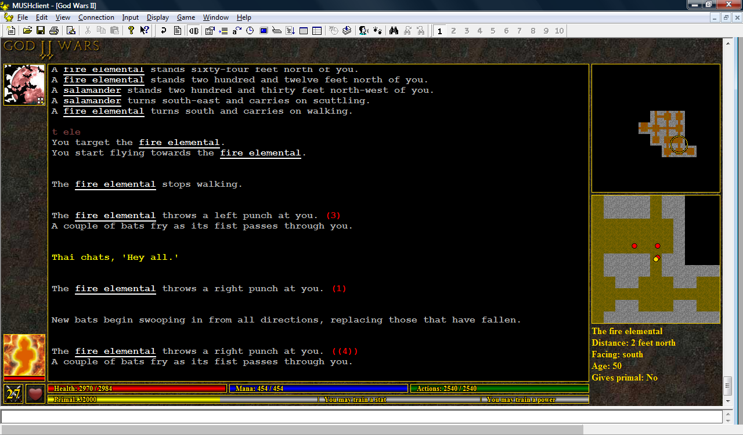Activate context help arrow-question icon
The width and height of the screenshot is (743, 435).
click(x=145, y=31)
